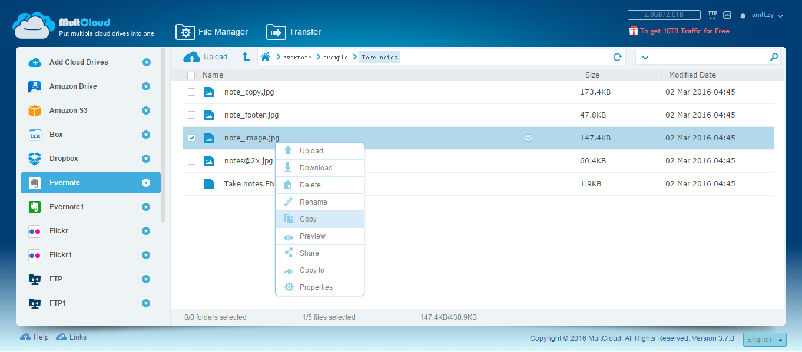Image resolution: width=802 pixels, height=352 pixels.
Task: Click the Help cloud icon
Action: coord(25,337)
